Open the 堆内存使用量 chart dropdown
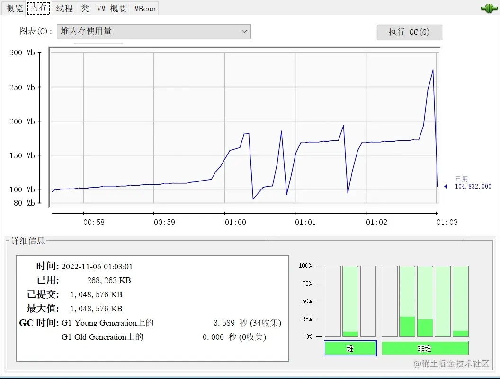The image size is (500, 379). click(154, 32)
